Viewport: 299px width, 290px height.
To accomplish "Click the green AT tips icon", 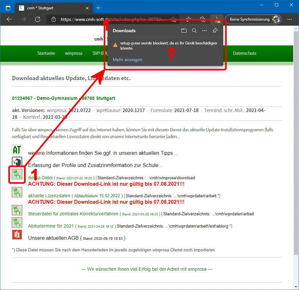I will [x=17, y=150].
